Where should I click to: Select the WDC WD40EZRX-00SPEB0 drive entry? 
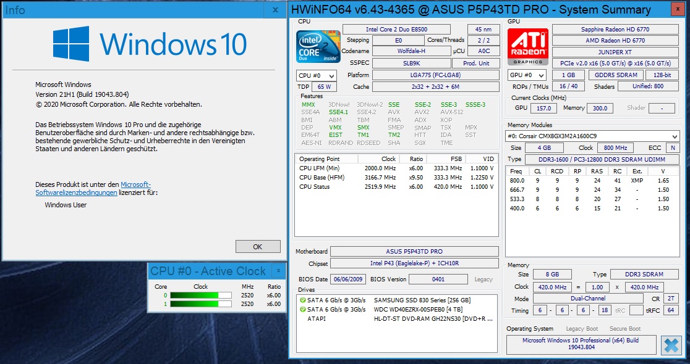pyautogui.click(x=396, y=310)
